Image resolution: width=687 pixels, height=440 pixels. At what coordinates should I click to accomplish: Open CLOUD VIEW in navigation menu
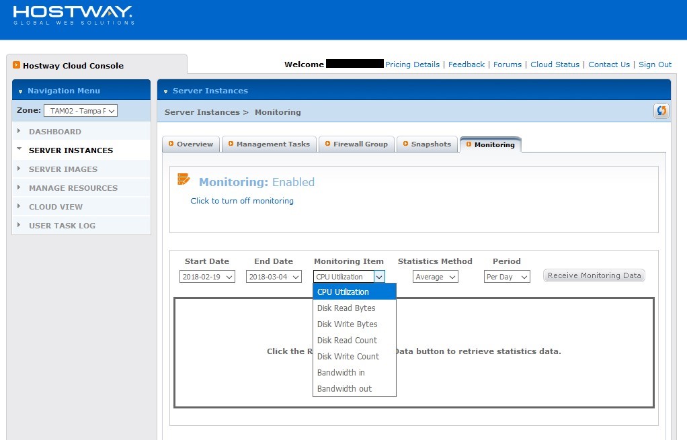(56, 207)
